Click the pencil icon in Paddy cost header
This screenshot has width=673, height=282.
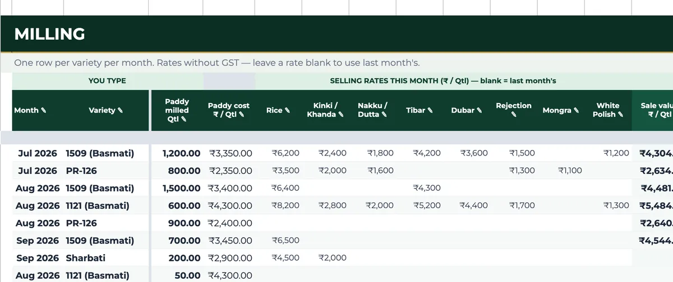coord(242,115)
